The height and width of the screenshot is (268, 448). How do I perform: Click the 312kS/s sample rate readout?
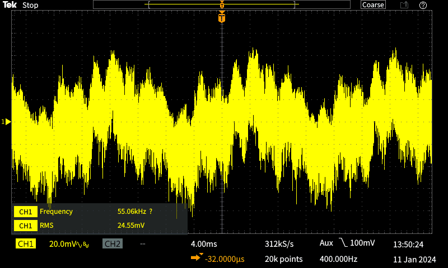coord(279,244)
